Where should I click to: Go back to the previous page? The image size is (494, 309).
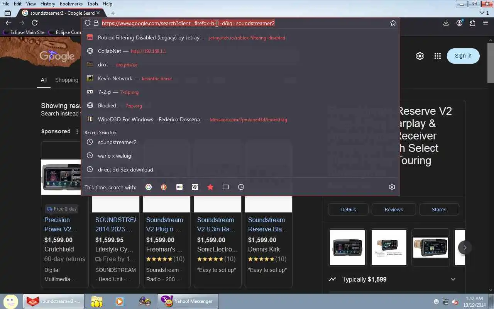(8, 23)
